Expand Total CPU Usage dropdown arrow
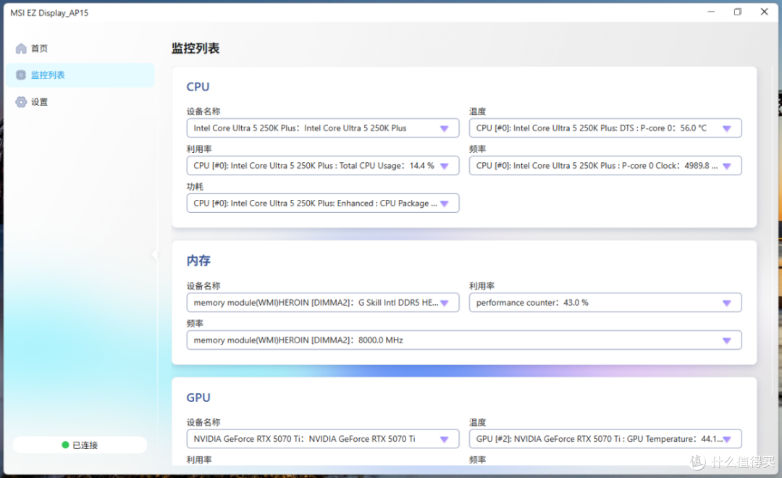 (445, 166)
